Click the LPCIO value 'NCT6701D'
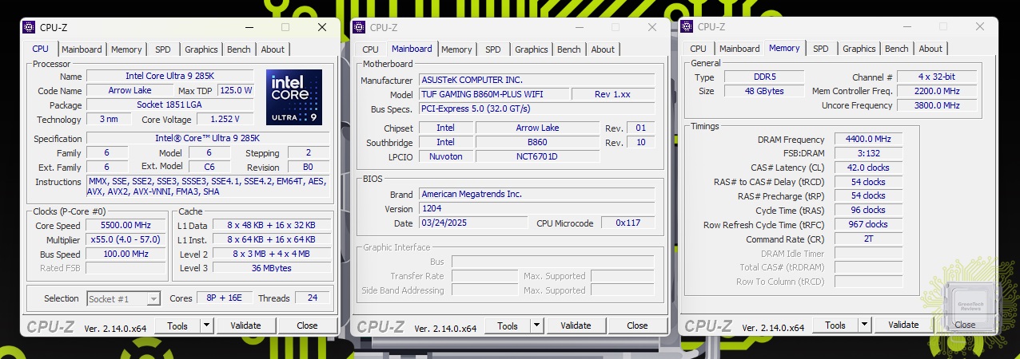Screen dimensions: 1020x359 click(x=537, y=156)
